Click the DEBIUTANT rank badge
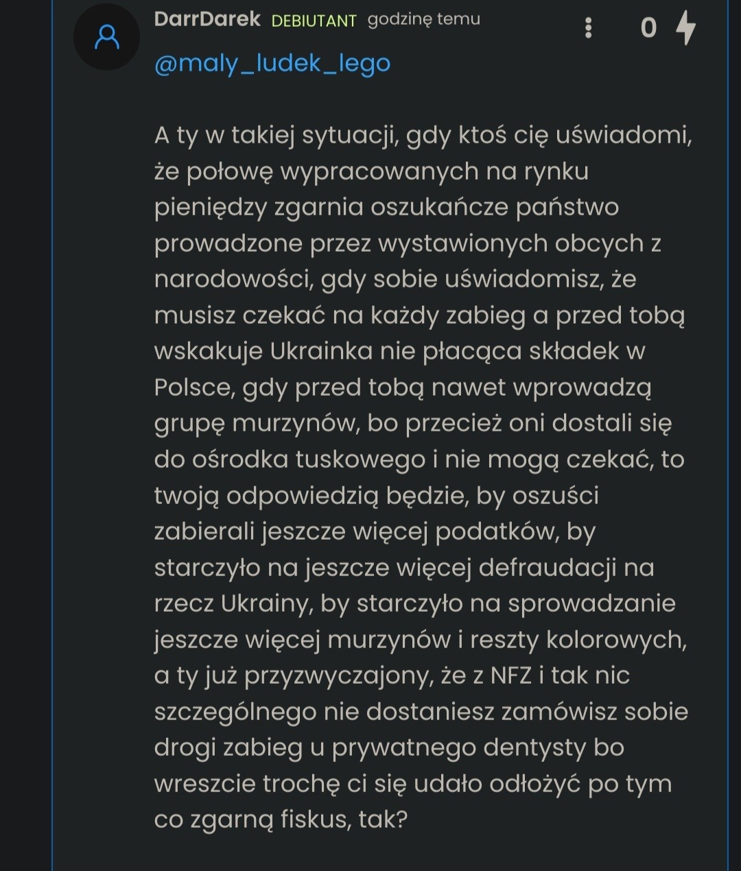This screenshot has width=741, height=871. [x=314, y=21]
